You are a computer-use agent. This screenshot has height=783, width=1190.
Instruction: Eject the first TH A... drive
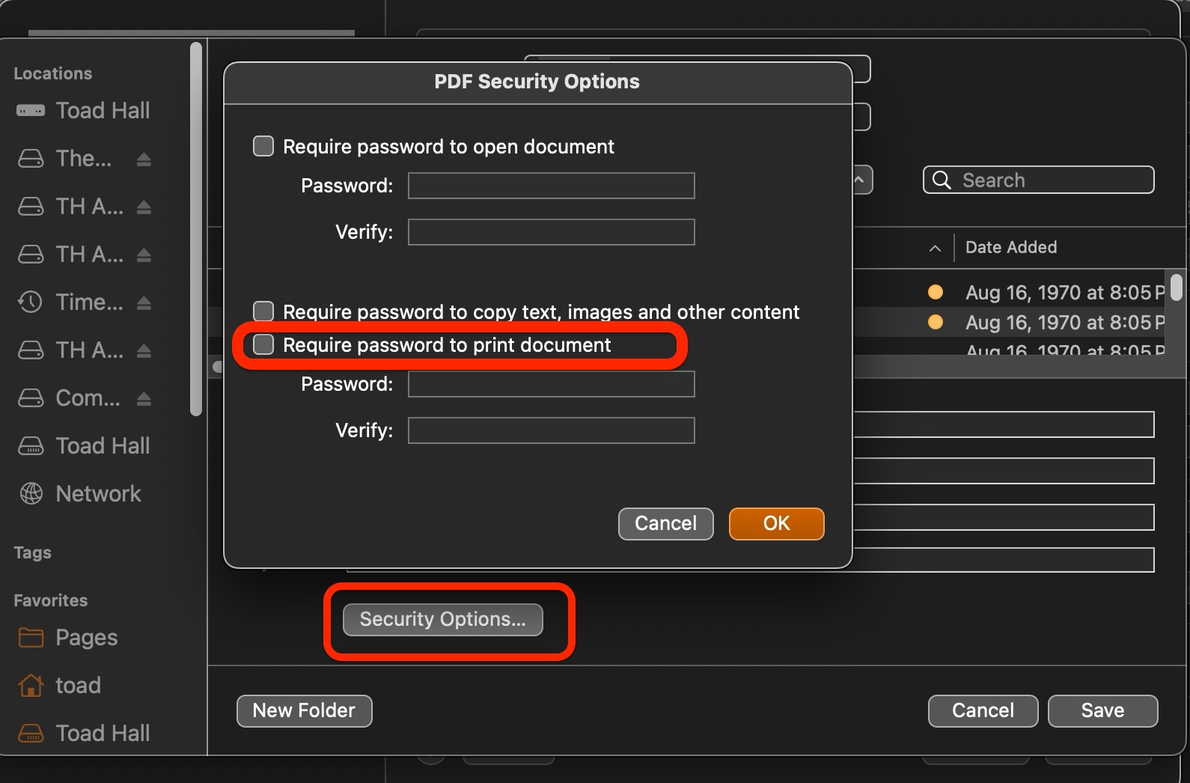[144, 207]
